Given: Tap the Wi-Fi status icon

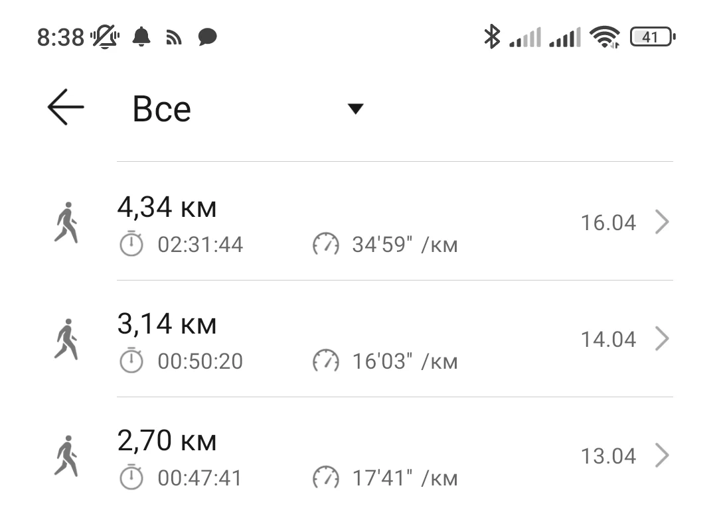Looking at the screenshot, I should (x=604, y=37).
